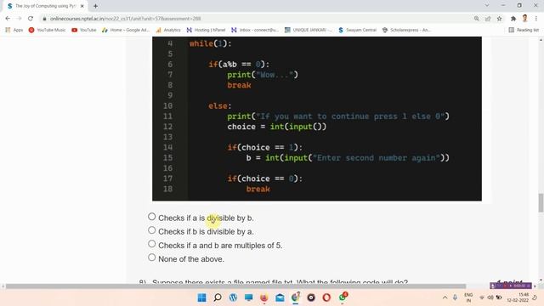Click the microphone icon in system tray
The height and width of the screenshot is (306, 544).
[455, 297]
